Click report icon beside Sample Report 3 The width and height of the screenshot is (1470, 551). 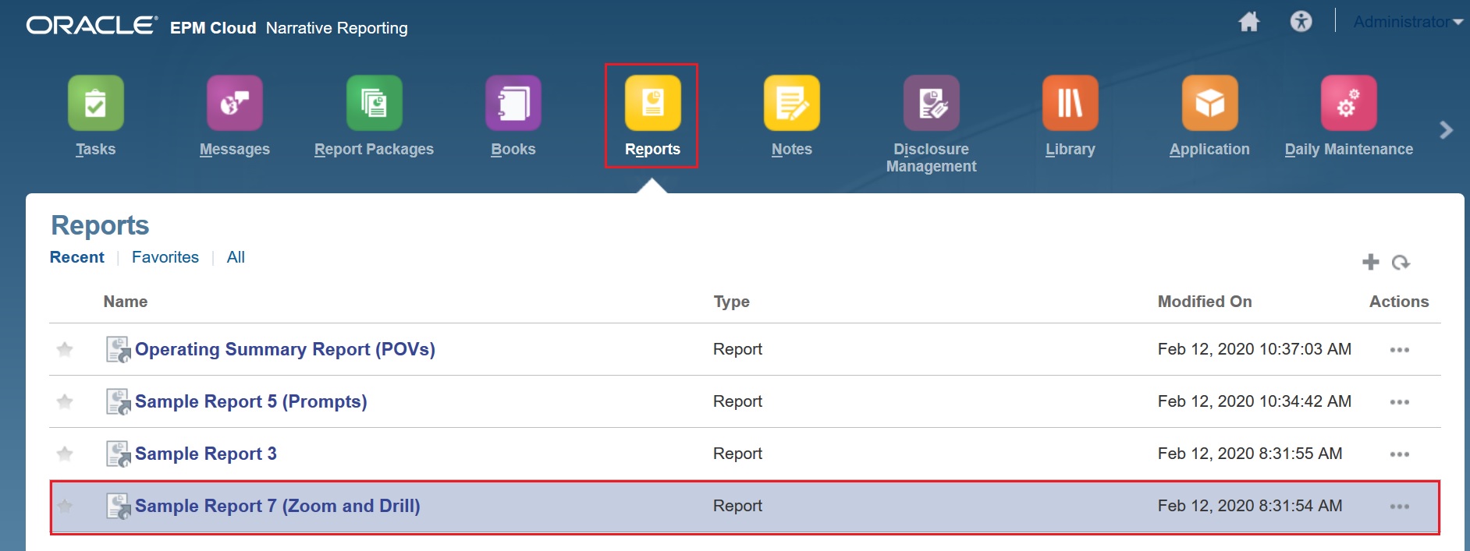pyautogui.click(x=119, y=454)
